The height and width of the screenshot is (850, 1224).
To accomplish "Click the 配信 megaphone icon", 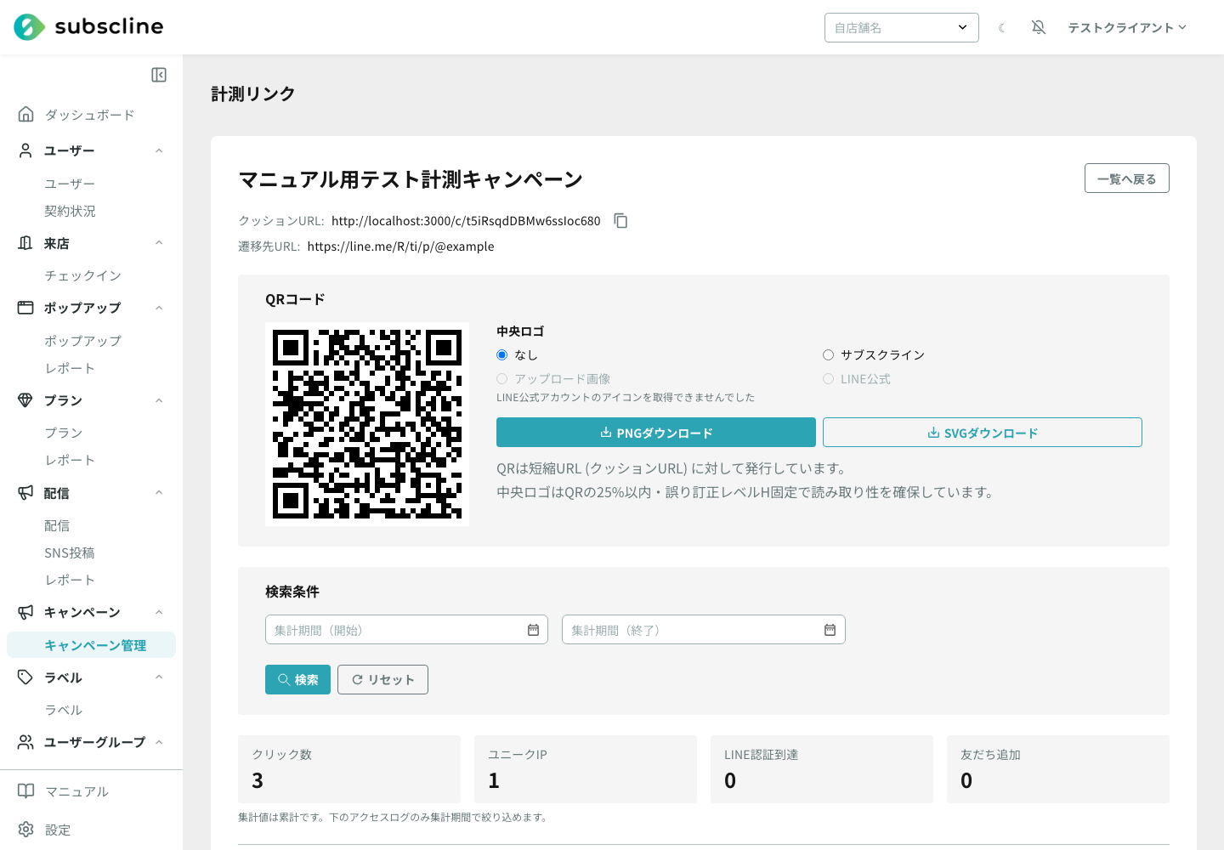I will point(26,493).
